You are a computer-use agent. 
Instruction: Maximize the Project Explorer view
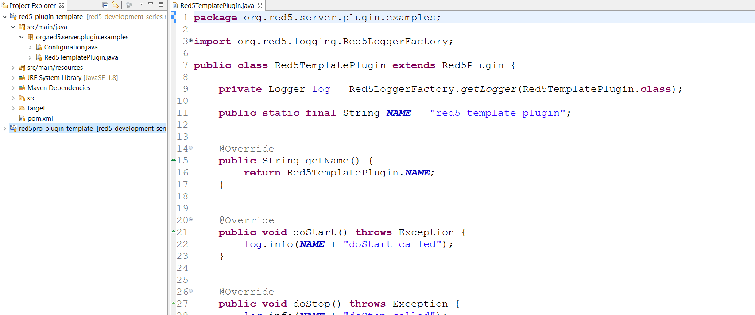(161, 4)
